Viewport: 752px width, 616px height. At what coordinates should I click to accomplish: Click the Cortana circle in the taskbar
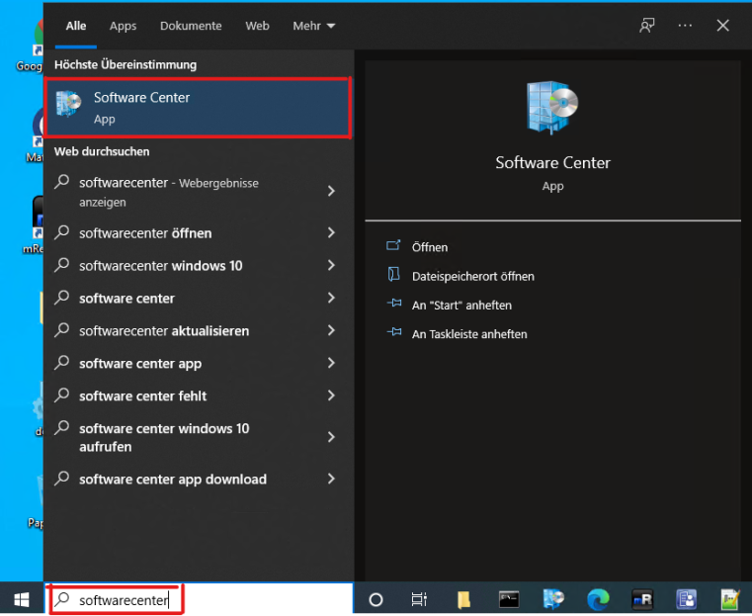pos(376,599)
